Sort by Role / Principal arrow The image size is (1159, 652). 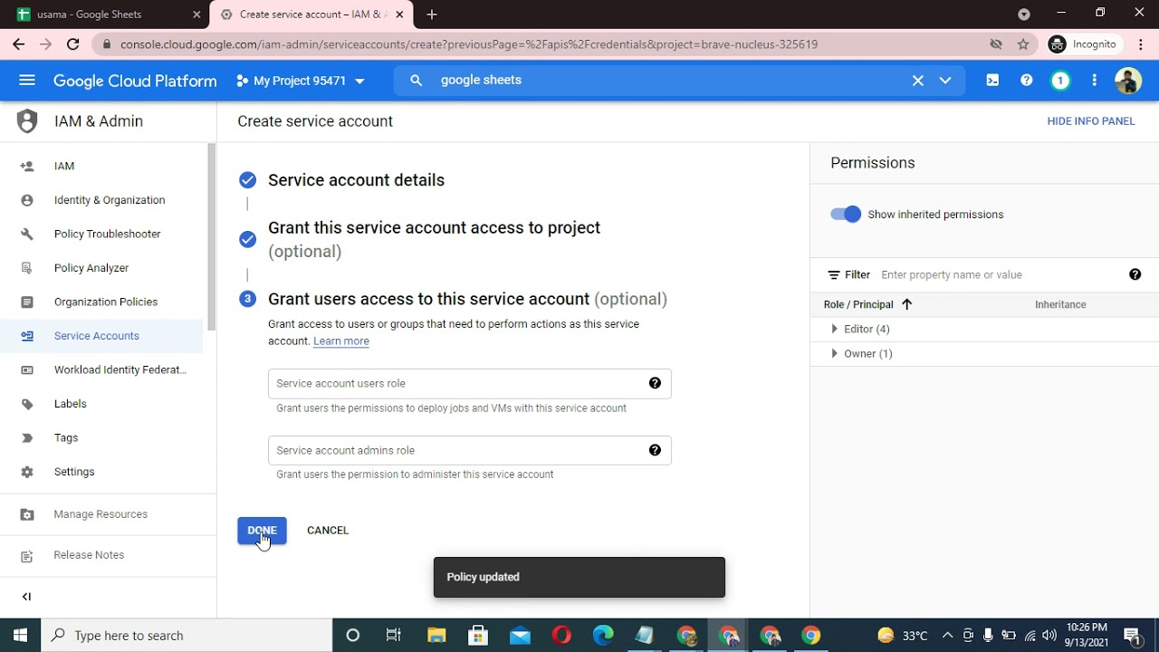[906, 304]
